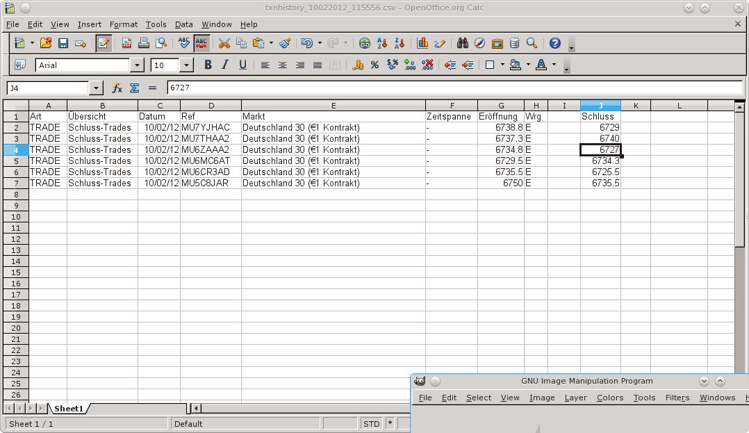The width and height of the screenshot is (749, 433).
Task: Open Find & Replace binoculars
Action: 463,43
